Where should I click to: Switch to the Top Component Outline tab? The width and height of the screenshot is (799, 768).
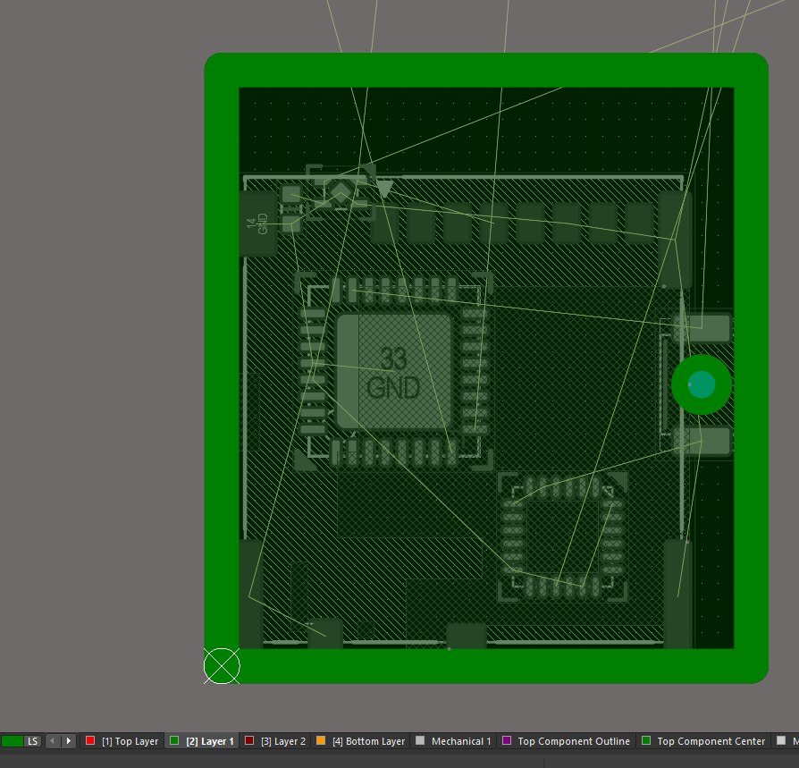pyautogui.click(x=566, y=741)
